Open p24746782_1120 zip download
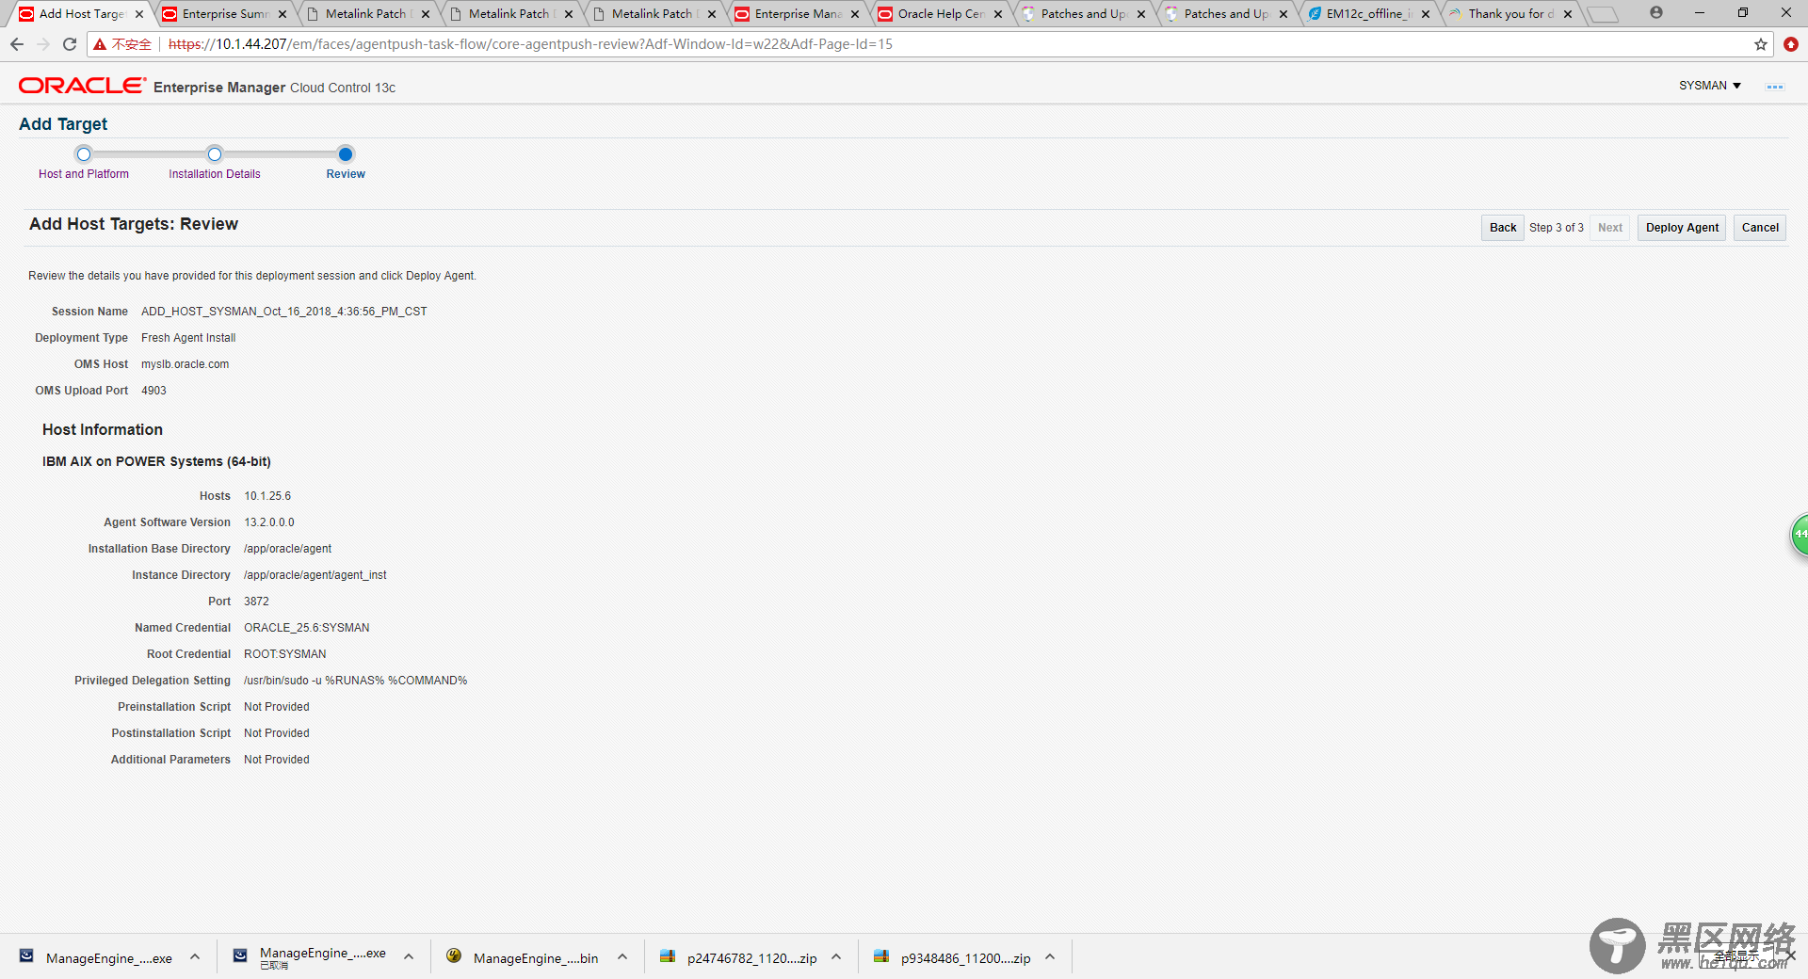 [738, 958]
